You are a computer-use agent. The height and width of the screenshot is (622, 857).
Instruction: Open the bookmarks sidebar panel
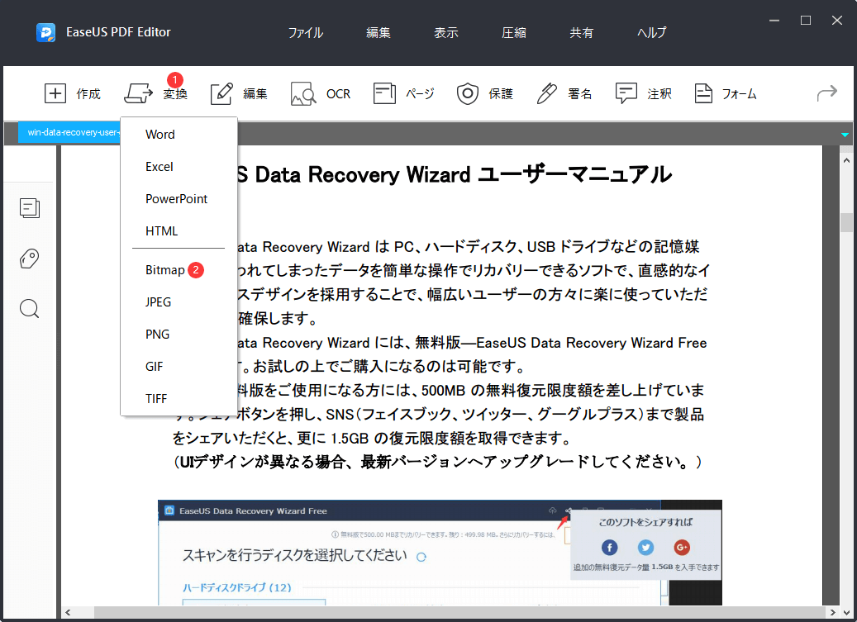pyautogui.click(x=29, y=259)
